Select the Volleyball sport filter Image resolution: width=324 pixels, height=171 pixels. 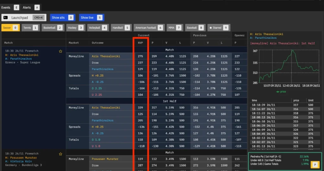point(98,28)
